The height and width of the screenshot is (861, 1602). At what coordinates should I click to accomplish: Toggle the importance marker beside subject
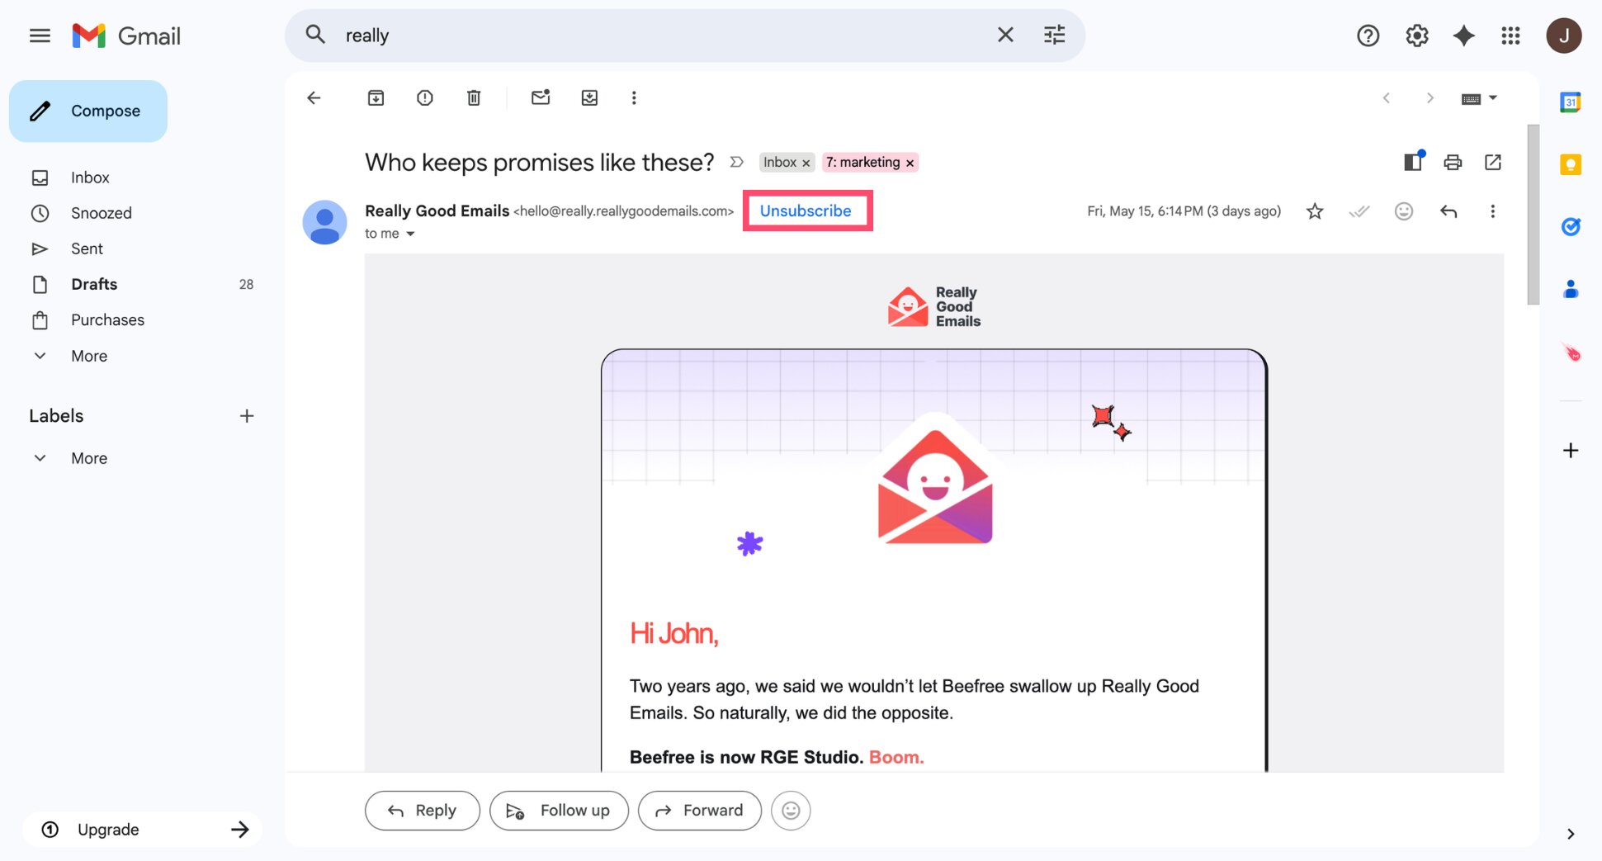(737, 162)
